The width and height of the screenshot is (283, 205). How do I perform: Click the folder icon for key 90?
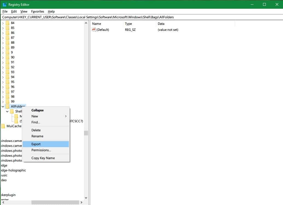[x=7, y=57]
